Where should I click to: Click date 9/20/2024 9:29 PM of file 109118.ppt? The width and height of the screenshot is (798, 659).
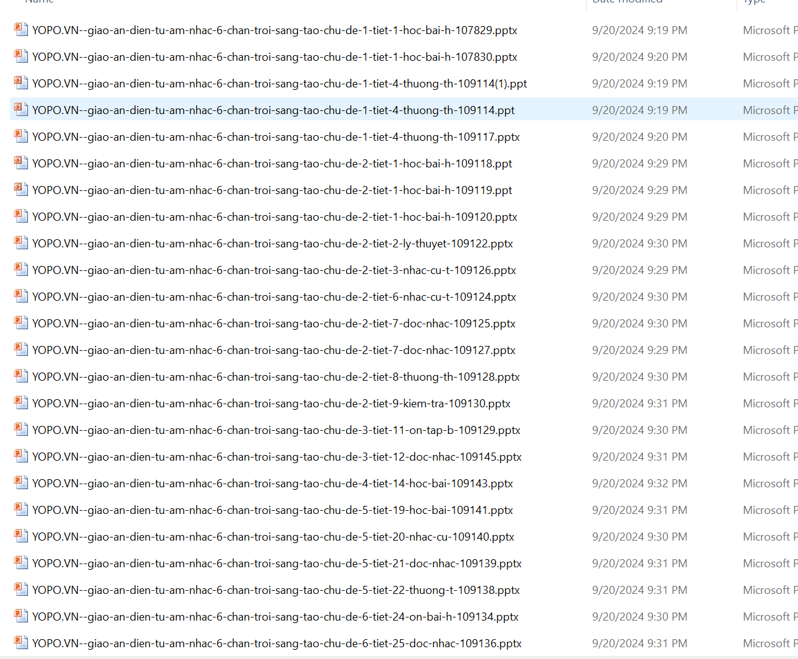click(x=639, y=164)
